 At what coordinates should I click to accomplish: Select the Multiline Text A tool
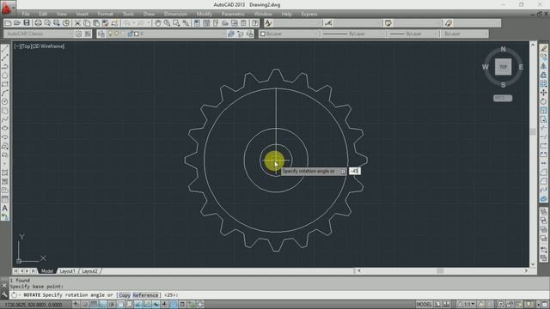click(x=5, y=208)
